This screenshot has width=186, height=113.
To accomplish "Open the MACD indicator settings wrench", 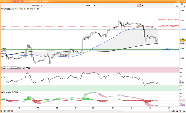I will (13, 92).
